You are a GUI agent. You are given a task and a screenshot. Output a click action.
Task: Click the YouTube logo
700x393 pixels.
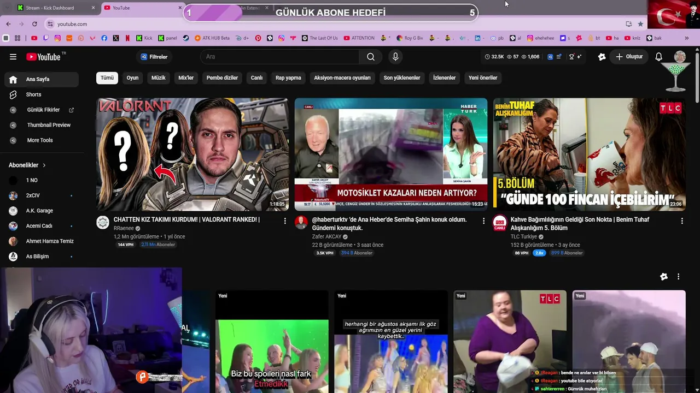[x=44, y=57]
